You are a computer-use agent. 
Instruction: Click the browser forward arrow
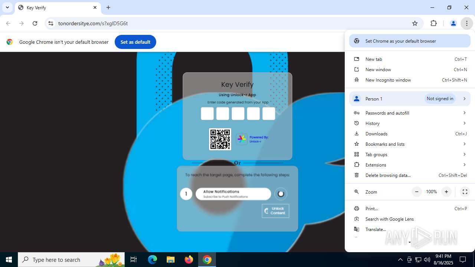coord(22,23)
